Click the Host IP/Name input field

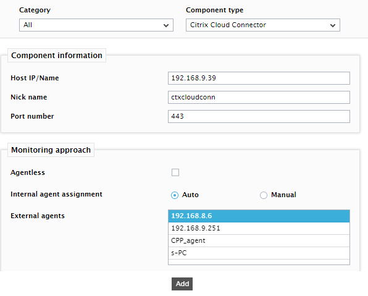tap(259, 78)
